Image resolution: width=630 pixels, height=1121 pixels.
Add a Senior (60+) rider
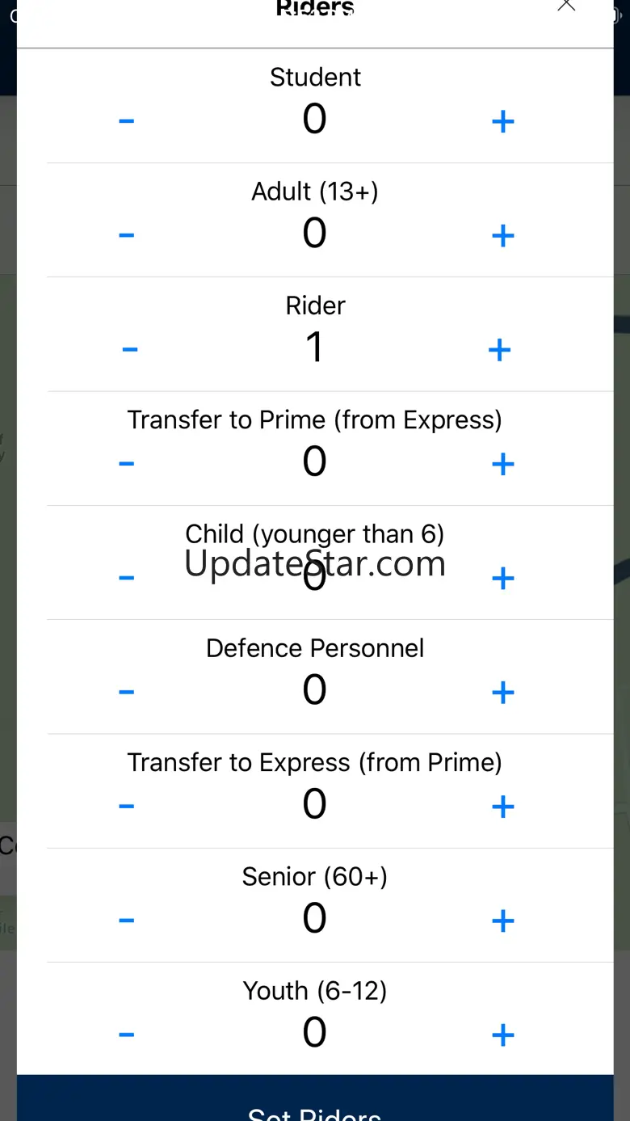[x=502, y=921]
